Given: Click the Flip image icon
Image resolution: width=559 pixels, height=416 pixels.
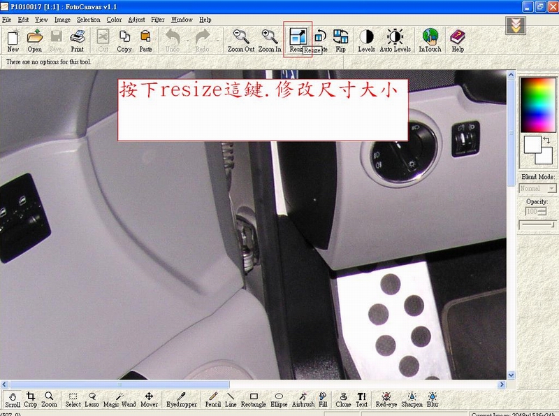Looking at the screenshot, I should pyautogui.click(x=340, y=39).
